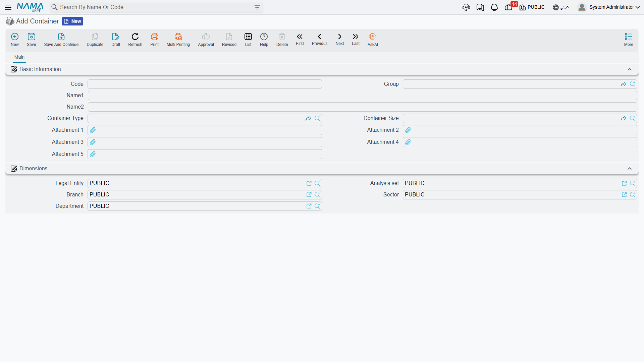644x362 pixels.
Task: Attach file to Attachment 4
Action: [408, 142]
